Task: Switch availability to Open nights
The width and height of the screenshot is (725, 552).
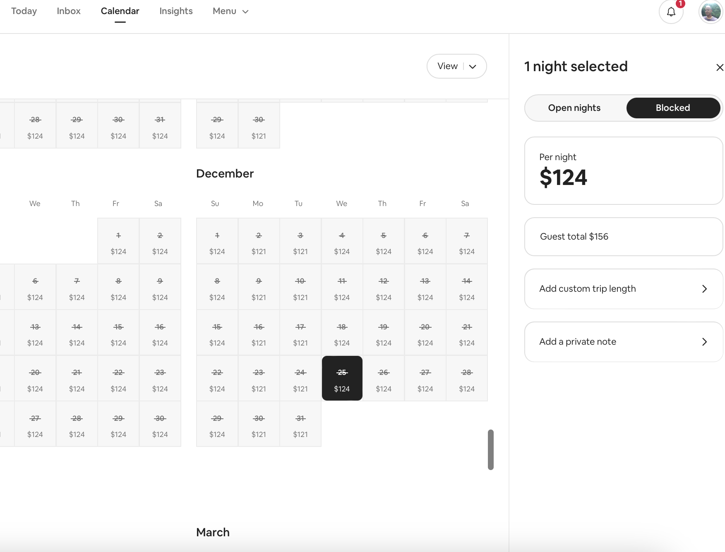Action: 574,108
